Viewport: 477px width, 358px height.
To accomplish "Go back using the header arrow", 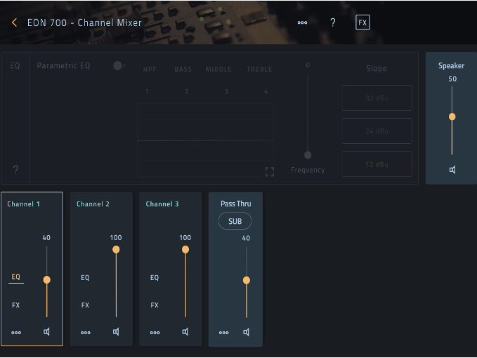I will pos(14,22).
